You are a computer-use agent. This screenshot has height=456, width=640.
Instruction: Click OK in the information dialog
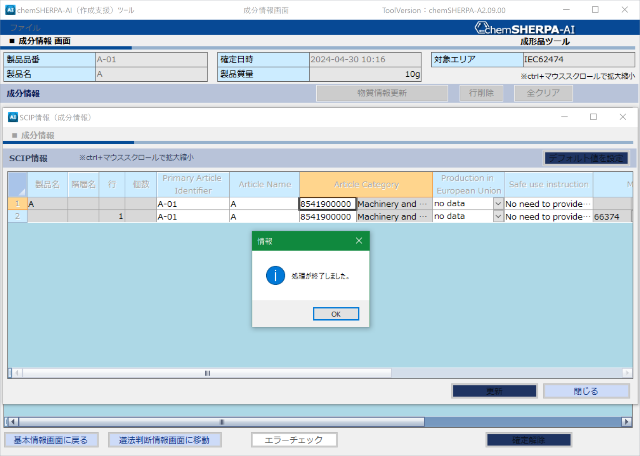pyautogui.click(x=336, y=314)
